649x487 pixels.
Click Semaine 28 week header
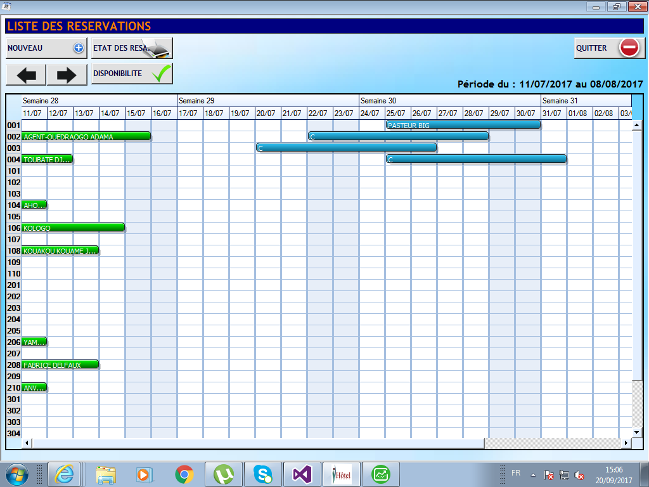(100, 101)
